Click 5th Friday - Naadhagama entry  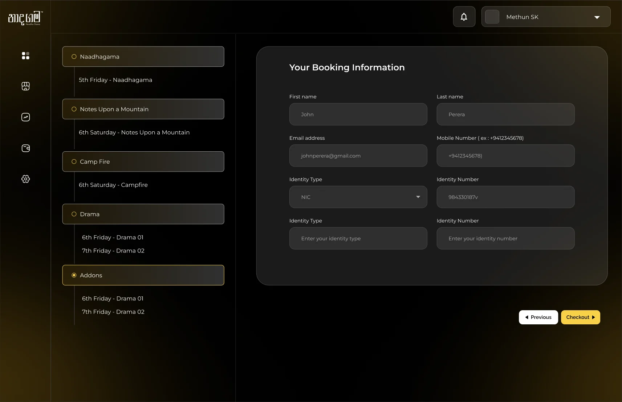tap(115, 80)
